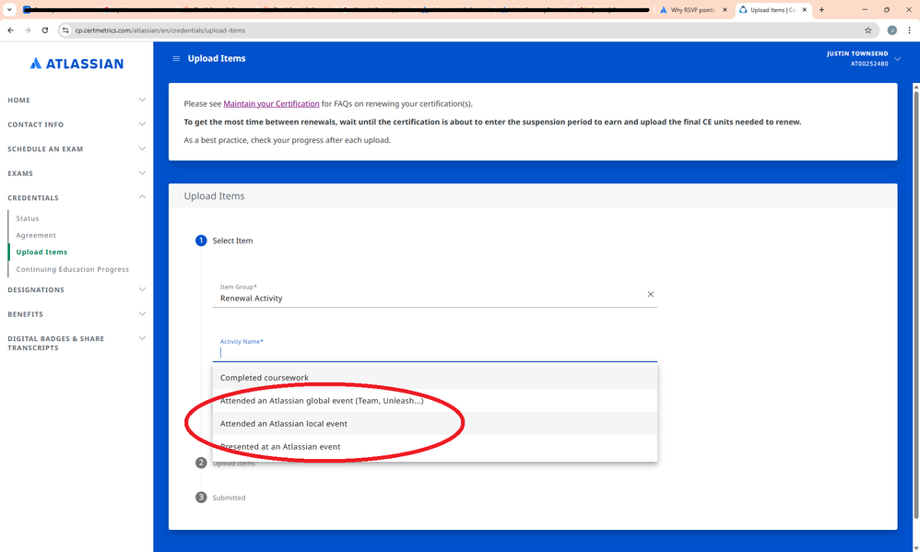Go back in browser history
The height and width of the screenshot is (552, 920).
[10, 29]
